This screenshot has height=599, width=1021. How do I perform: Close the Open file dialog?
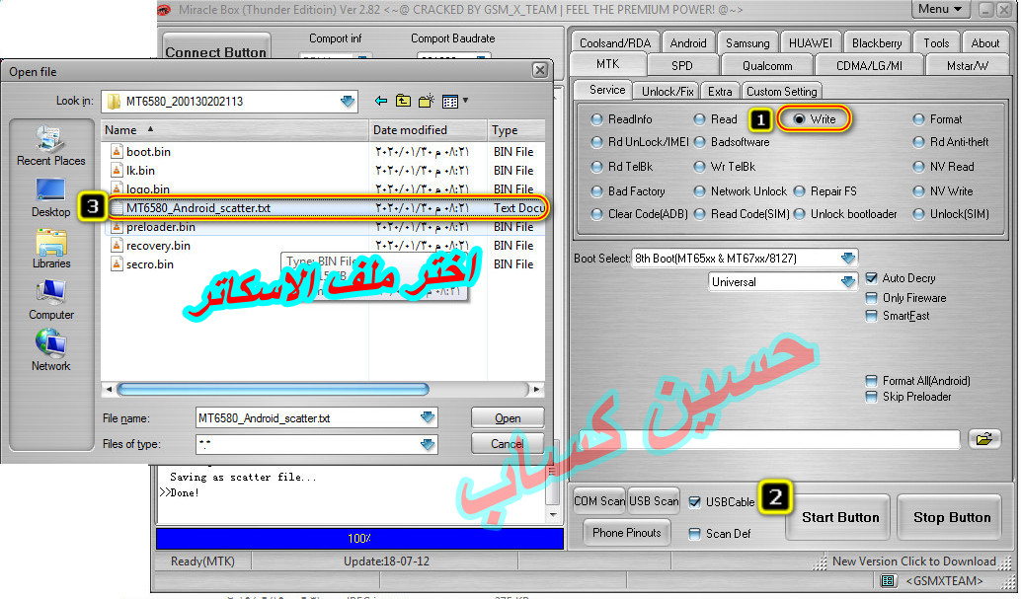540,70
